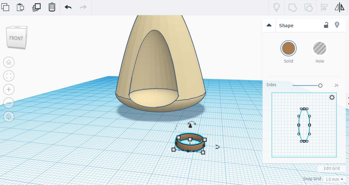Redo the undone action
The image size is (349, 185).
click(83, 7)
